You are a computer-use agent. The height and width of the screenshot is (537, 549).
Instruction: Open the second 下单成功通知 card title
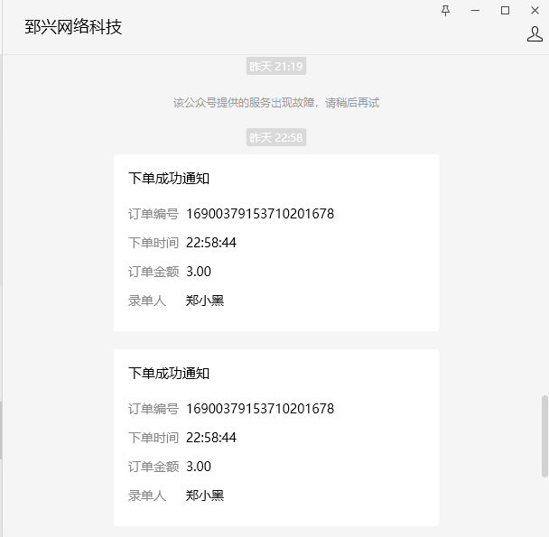click(169, 374)
